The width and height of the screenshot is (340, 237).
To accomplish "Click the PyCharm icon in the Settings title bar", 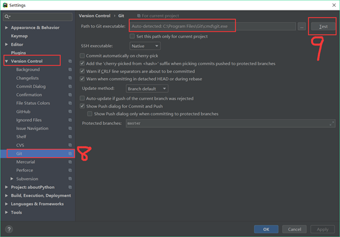I will [x=5, y=5].
